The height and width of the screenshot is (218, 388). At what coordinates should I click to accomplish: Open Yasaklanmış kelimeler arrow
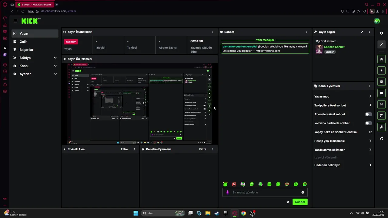370,150
